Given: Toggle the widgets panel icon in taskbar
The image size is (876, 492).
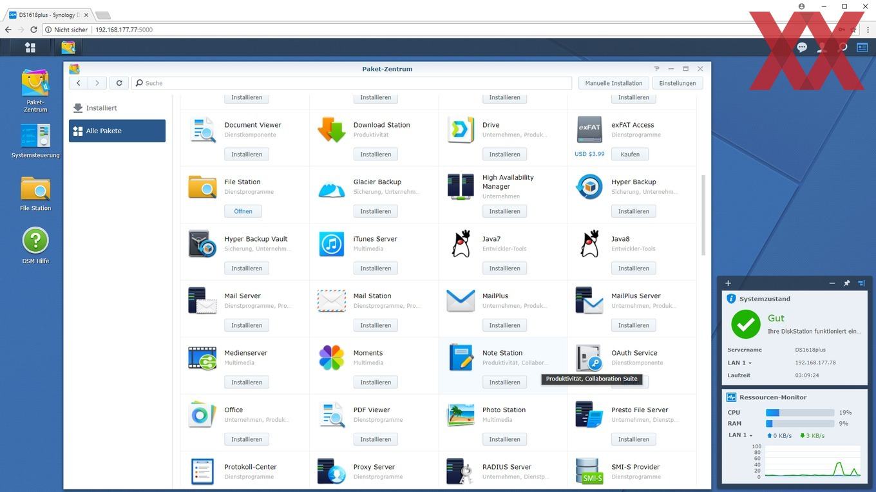Looking at the screenshot, I should pos(862,47).
